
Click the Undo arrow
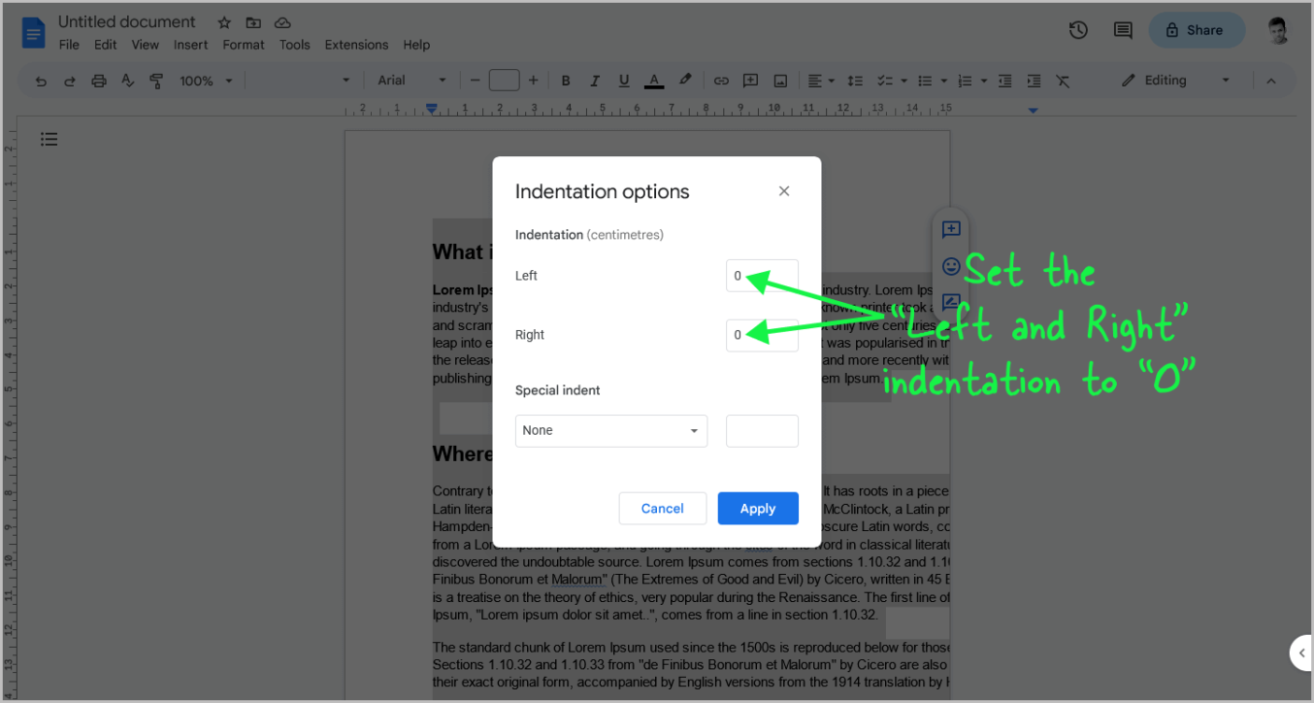pos(41,81)
